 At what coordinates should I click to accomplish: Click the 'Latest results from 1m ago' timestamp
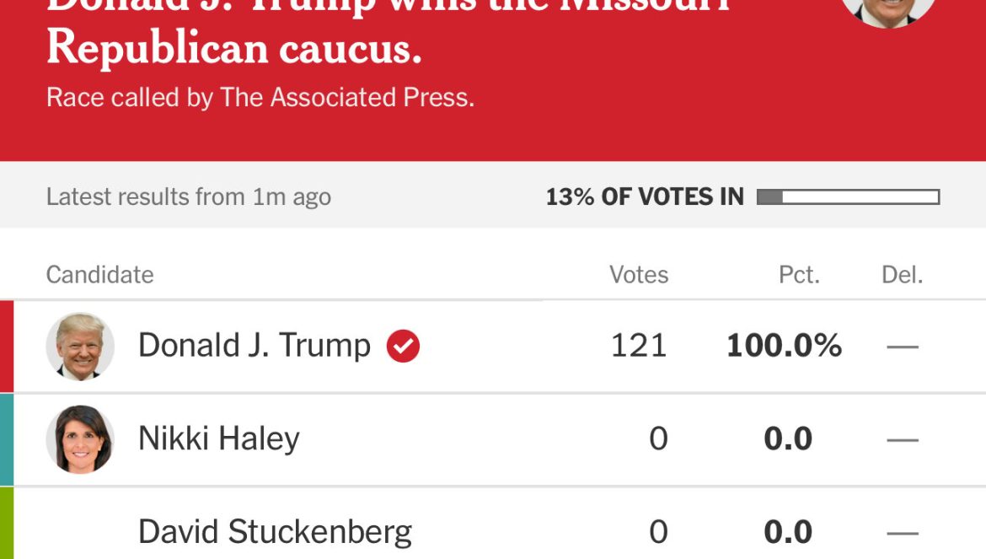click(x=188, y=197)
